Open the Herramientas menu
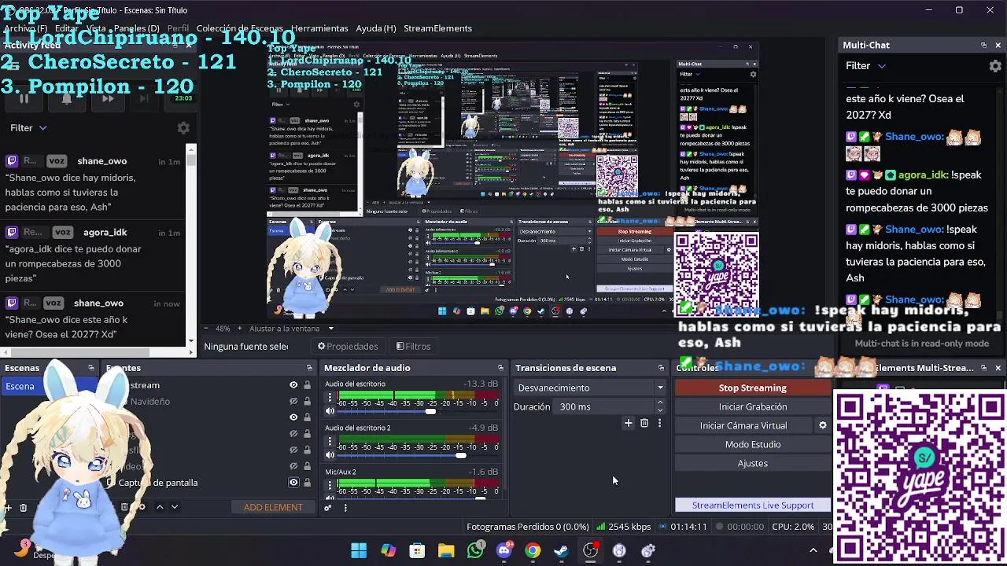Viewport: 1007px width, 566px height. (x=319, y=28)
